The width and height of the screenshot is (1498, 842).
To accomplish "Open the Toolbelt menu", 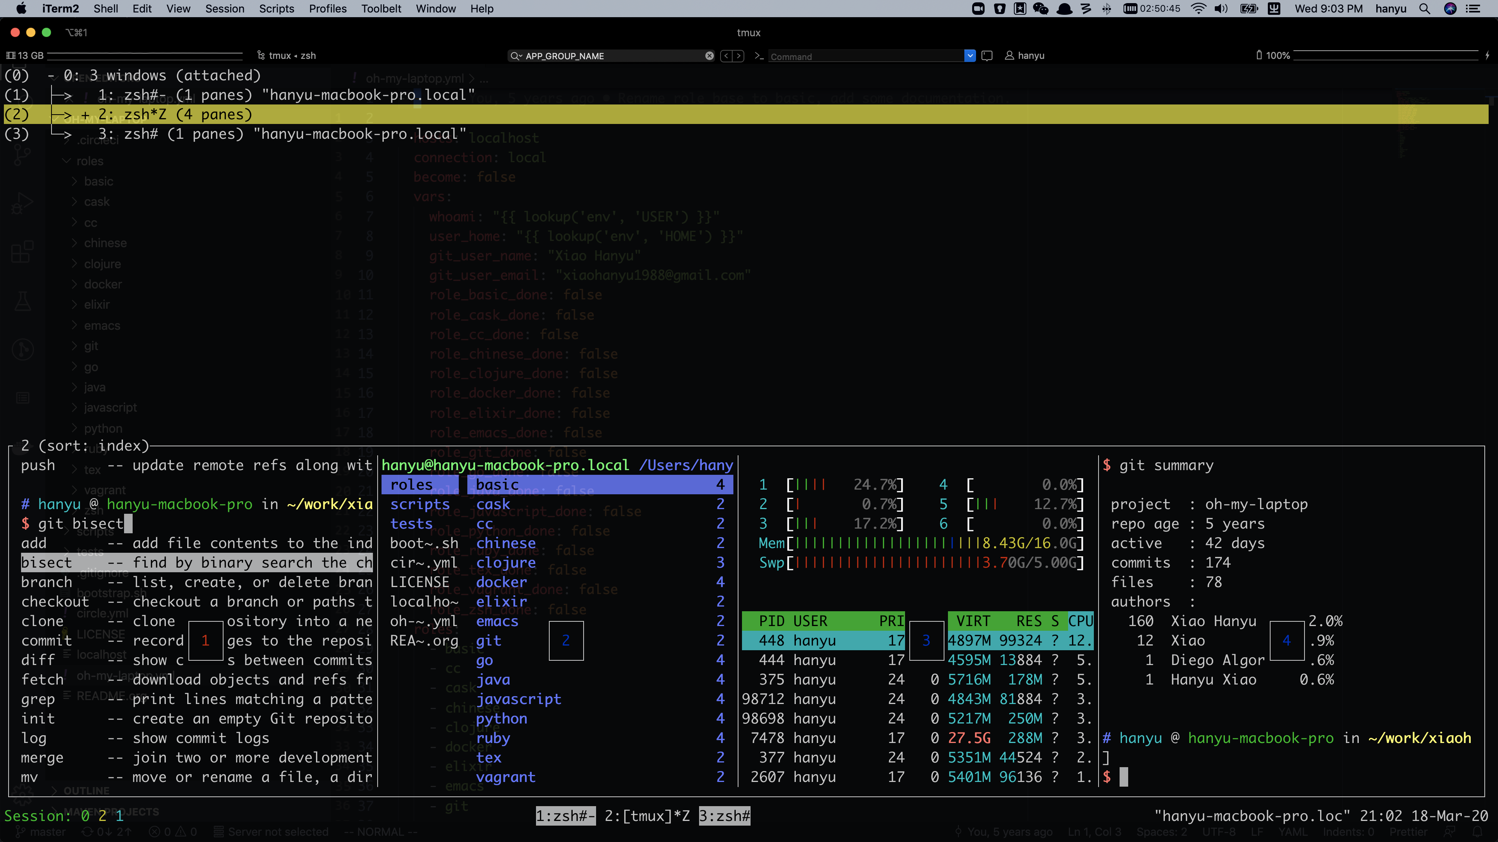I will 381,9.
